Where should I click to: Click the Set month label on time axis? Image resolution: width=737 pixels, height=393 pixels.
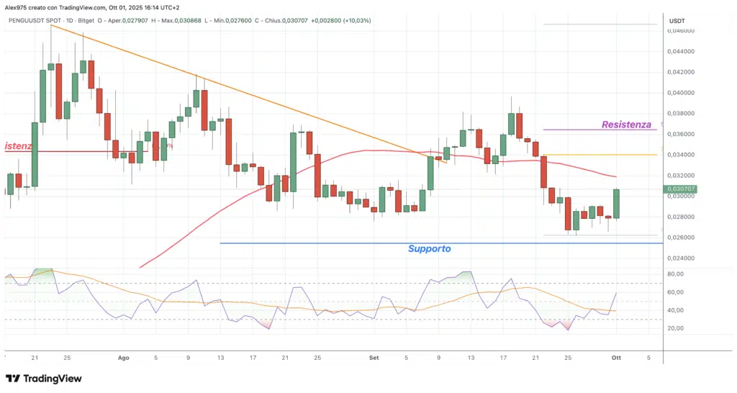tap(374, 357)
